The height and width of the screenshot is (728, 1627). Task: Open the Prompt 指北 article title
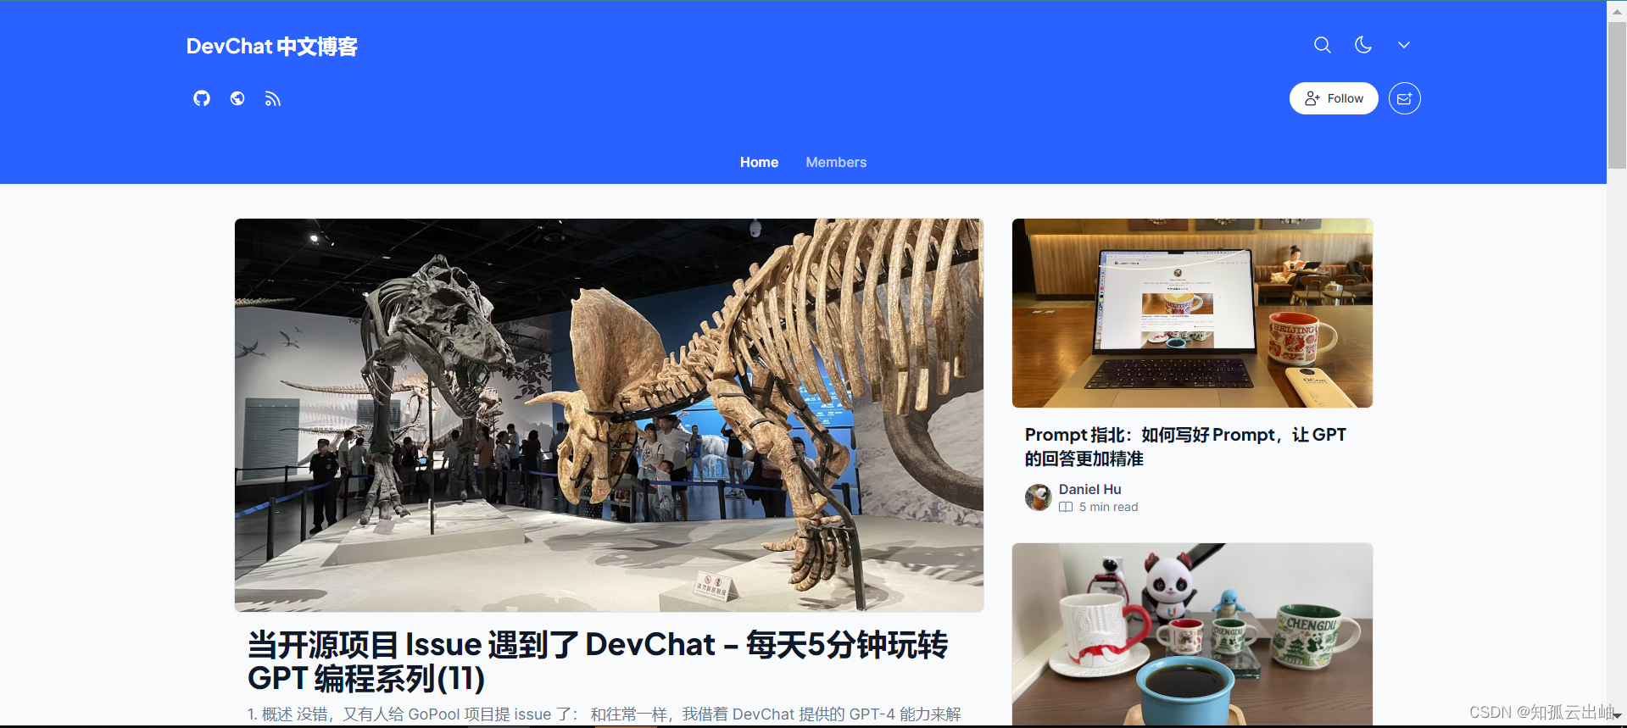tap(1185, 447)
